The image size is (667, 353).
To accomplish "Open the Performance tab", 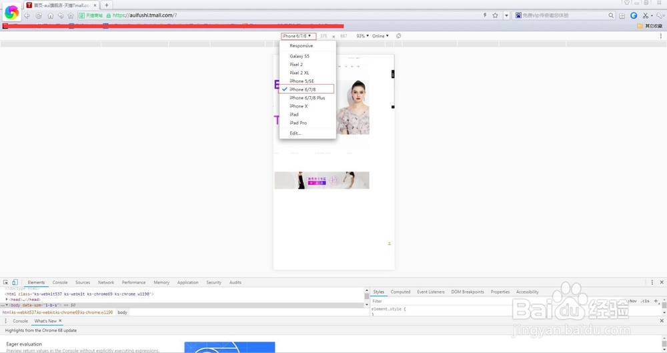I will pos(133,282).
